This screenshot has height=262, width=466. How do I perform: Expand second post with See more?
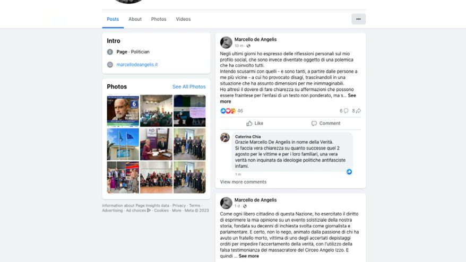pos(249,256)
